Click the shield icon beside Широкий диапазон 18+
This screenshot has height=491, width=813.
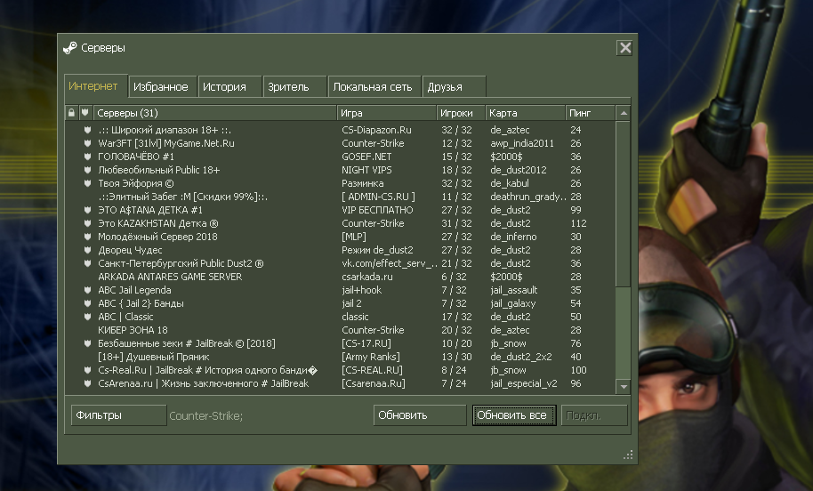pos(88,130)
